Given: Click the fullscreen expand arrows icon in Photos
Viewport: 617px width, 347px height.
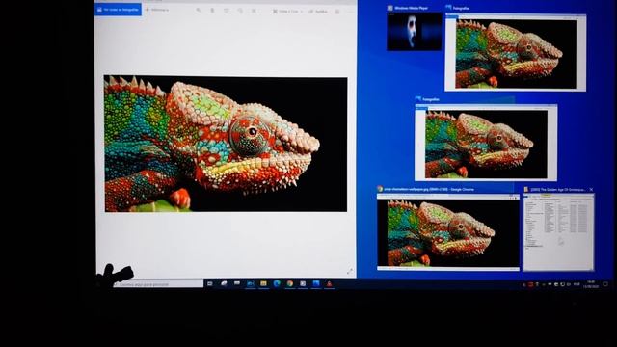Looking at the screenshot, I should pyautogui.click(x=350, y=272).
